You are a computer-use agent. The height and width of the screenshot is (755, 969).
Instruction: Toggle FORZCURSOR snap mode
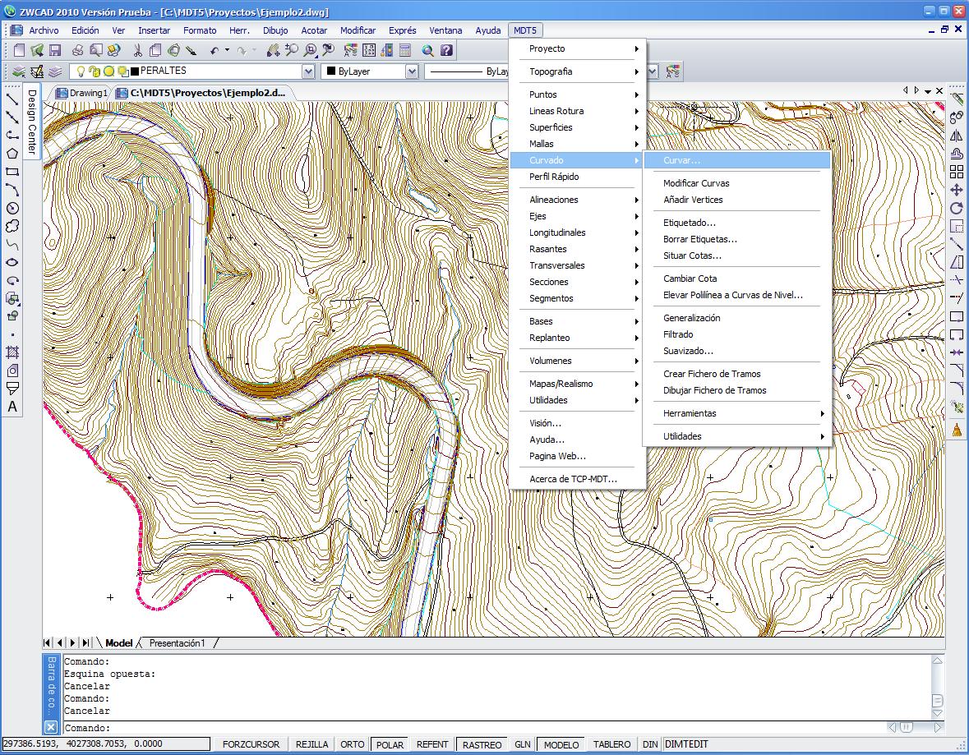(x=251, y=744)
